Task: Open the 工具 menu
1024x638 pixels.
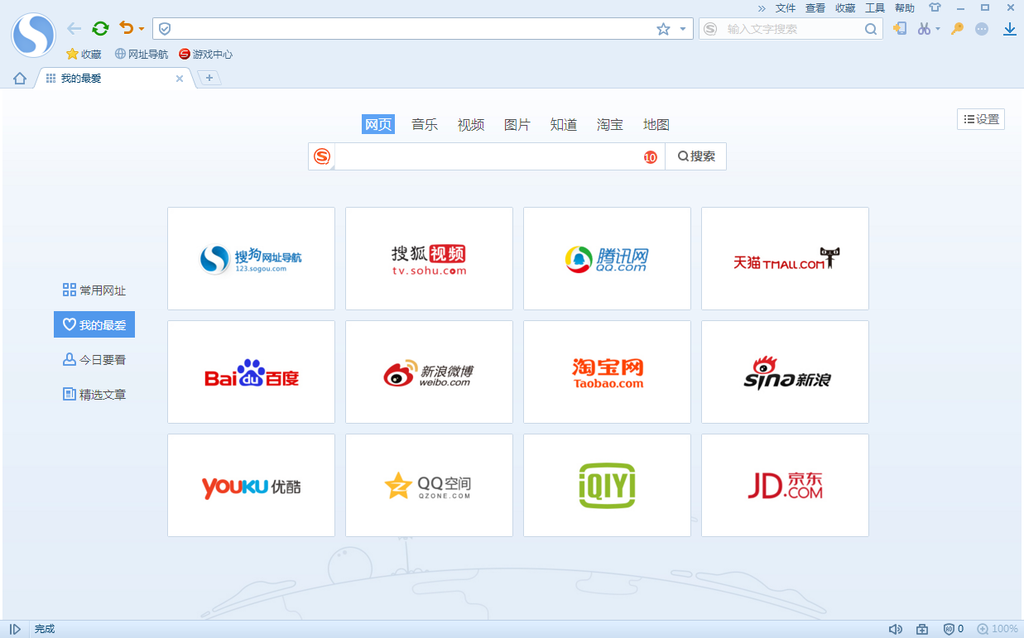Action: click(x=875, y=8)
